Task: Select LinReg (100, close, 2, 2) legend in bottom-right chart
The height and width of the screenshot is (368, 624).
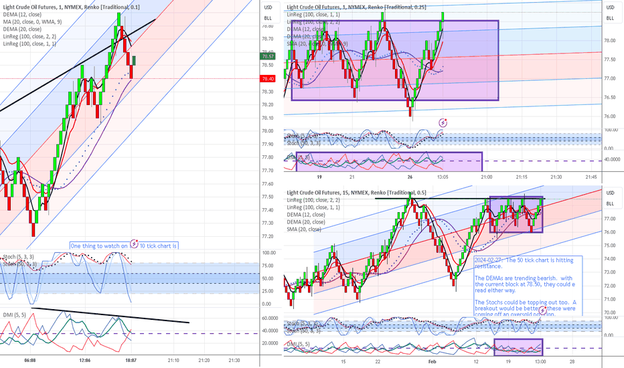Action: pos(313,200)
